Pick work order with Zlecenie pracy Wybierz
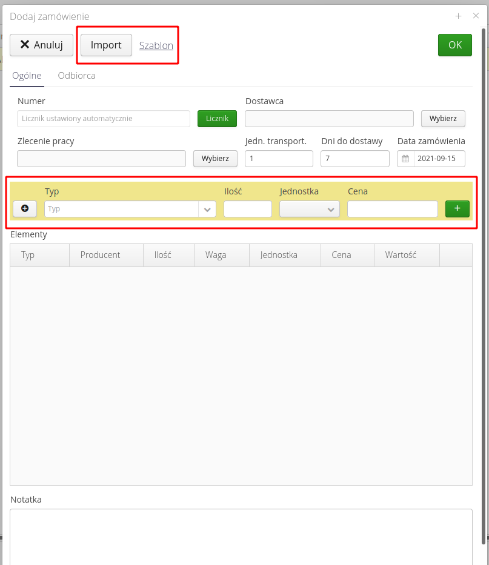 215,159
